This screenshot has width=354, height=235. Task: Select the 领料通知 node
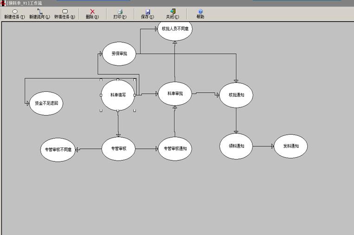click(236, 146)
